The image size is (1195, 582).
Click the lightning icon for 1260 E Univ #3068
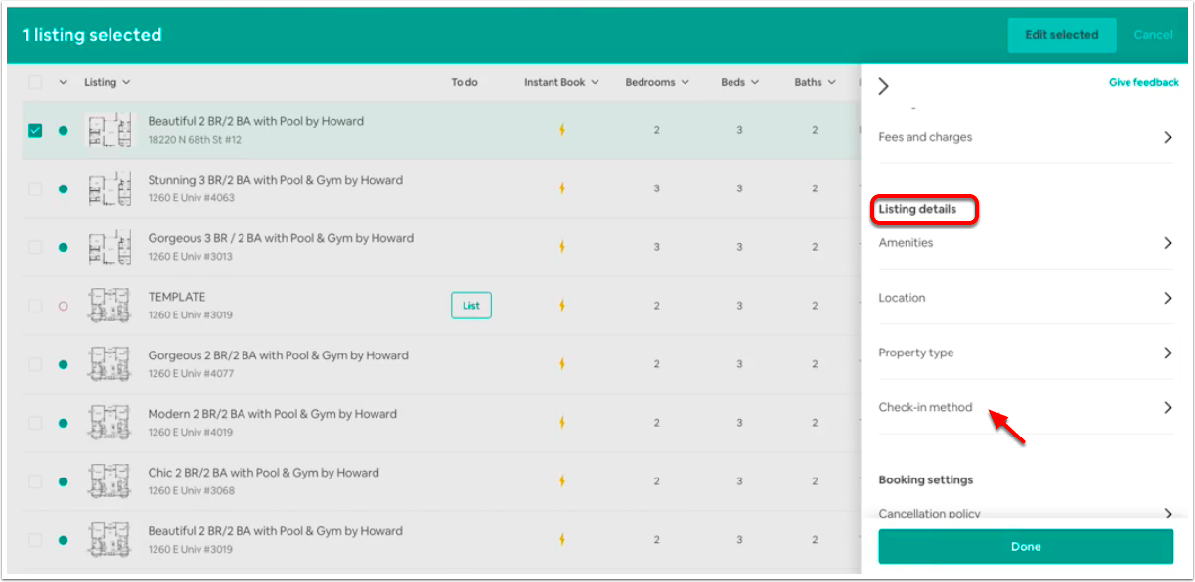pos(561,481)
